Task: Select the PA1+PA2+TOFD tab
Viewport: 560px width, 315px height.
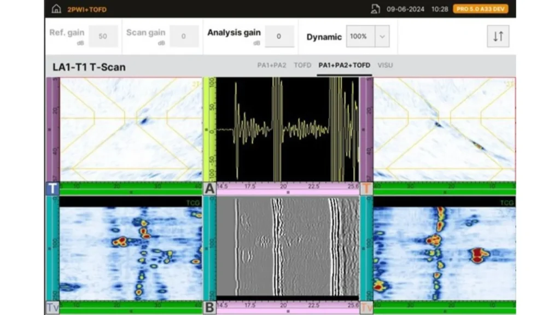Action: click(344, 66)
